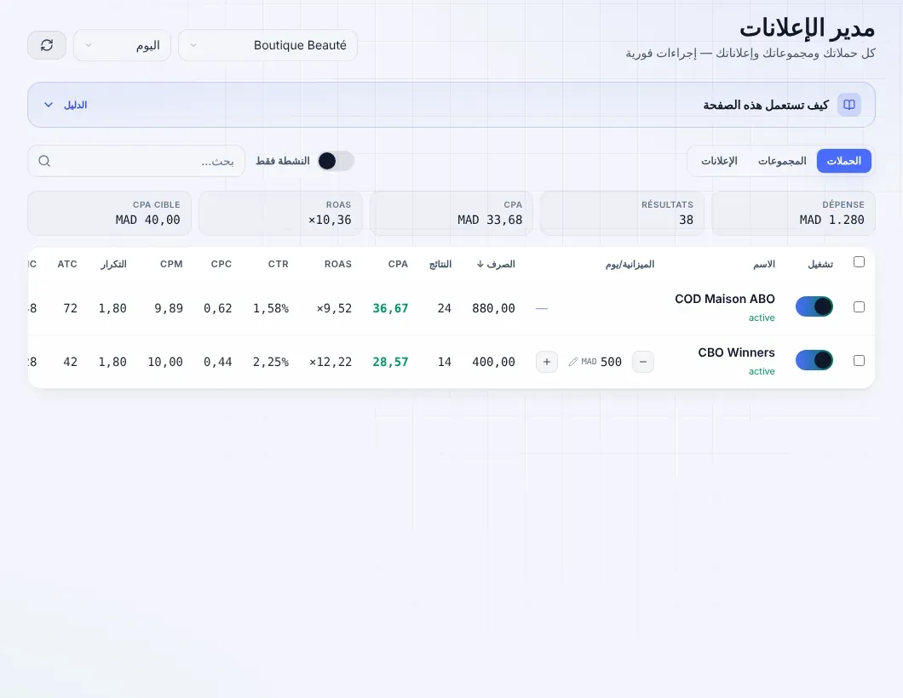Click the ×12,22 ROAS value

pyautogui.click(x=331, y=362)
